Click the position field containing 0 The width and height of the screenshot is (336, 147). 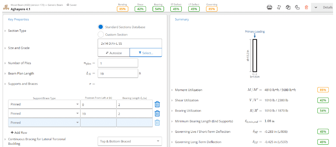[x=98, y=104]
